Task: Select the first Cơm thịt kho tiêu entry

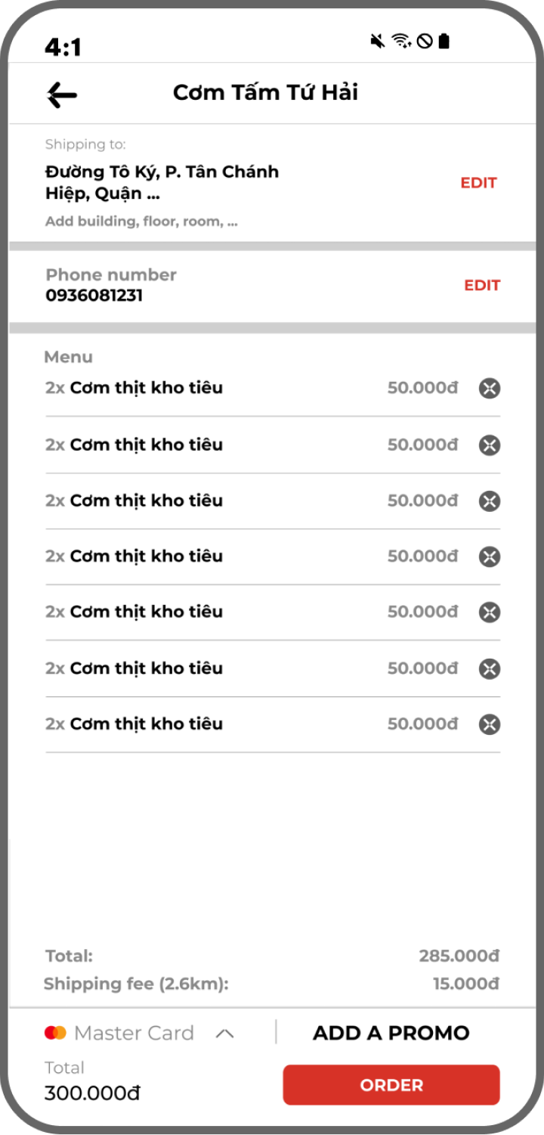Action: click(273, 388)
